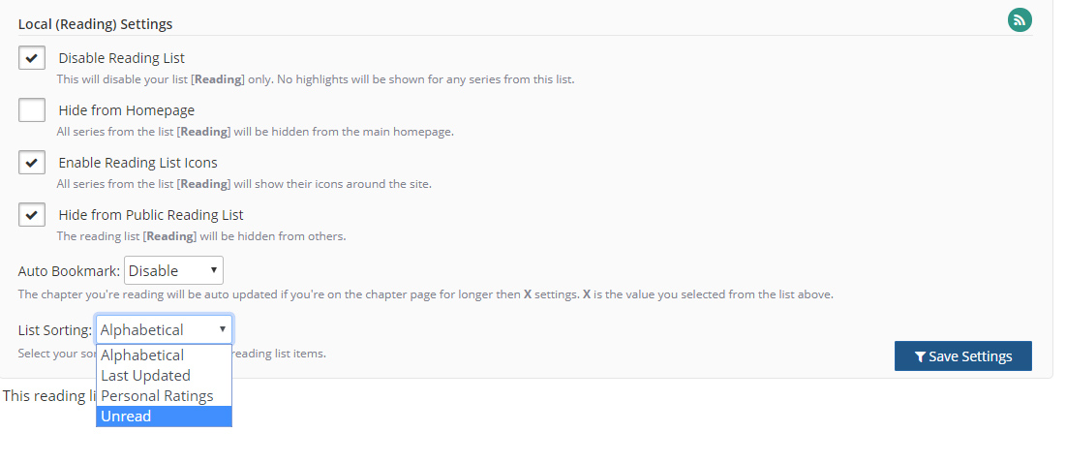Select the Alphabetical sorting option

(142, 355)
